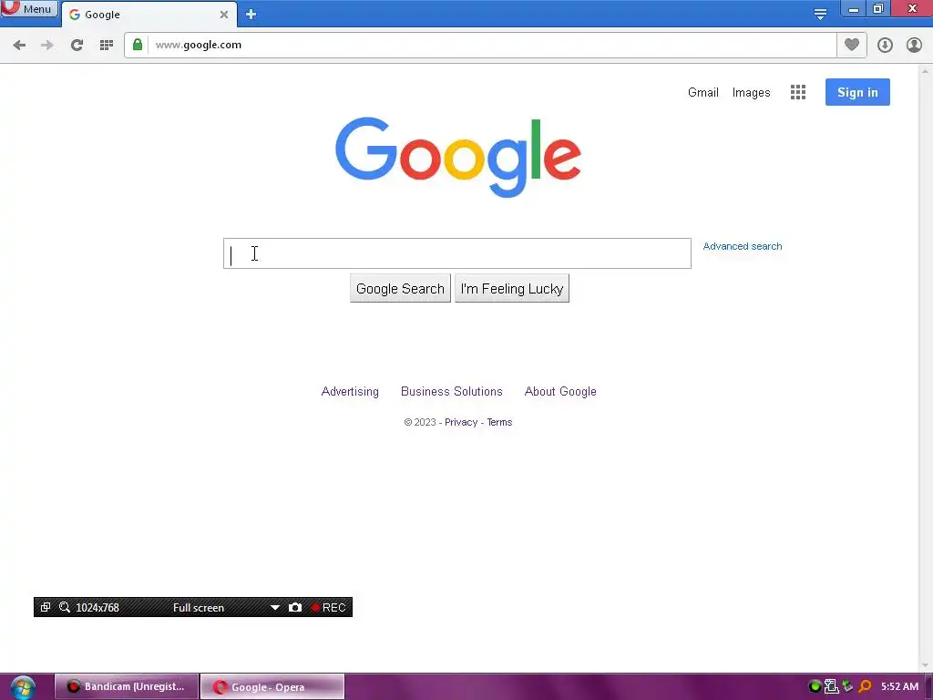Click the 5:52 AM clock

(x=899, y=686)
